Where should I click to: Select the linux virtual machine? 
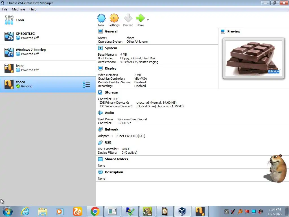(x=48, y=68)
